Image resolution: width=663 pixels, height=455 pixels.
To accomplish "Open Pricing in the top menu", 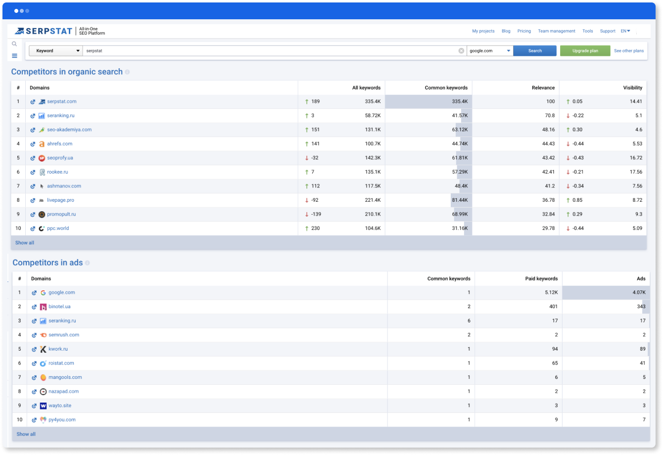I will (x=524, y=31).
